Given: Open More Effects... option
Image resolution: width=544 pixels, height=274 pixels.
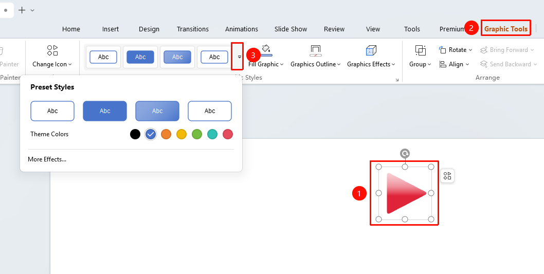Looking at the screenshot, I should click(x=47, y=159).
